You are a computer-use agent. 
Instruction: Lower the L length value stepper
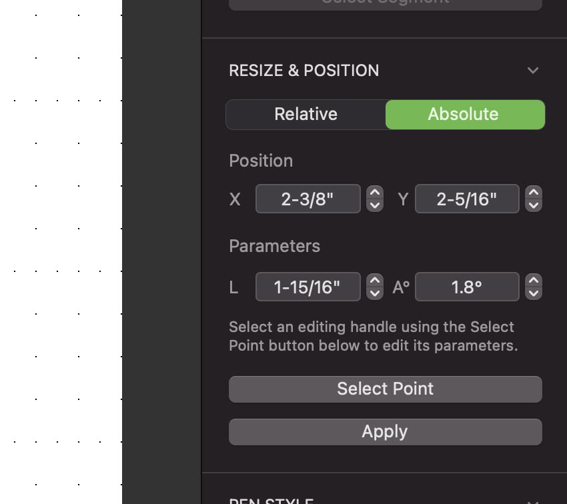pos(375,293)
